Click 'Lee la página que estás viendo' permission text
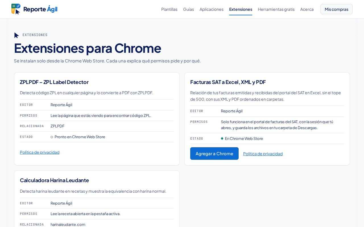This screenshot has width=364, height=227. click(x=101, y=115)
